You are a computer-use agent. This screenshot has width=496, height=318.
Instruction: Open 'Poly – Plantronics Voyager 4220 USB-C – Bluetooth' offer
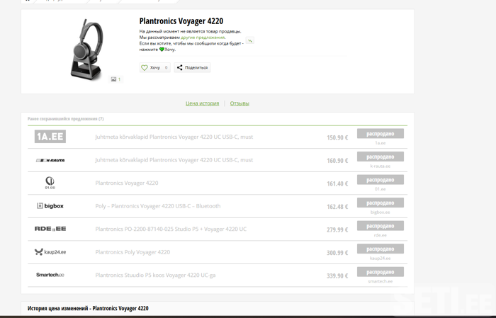point(158,206)
